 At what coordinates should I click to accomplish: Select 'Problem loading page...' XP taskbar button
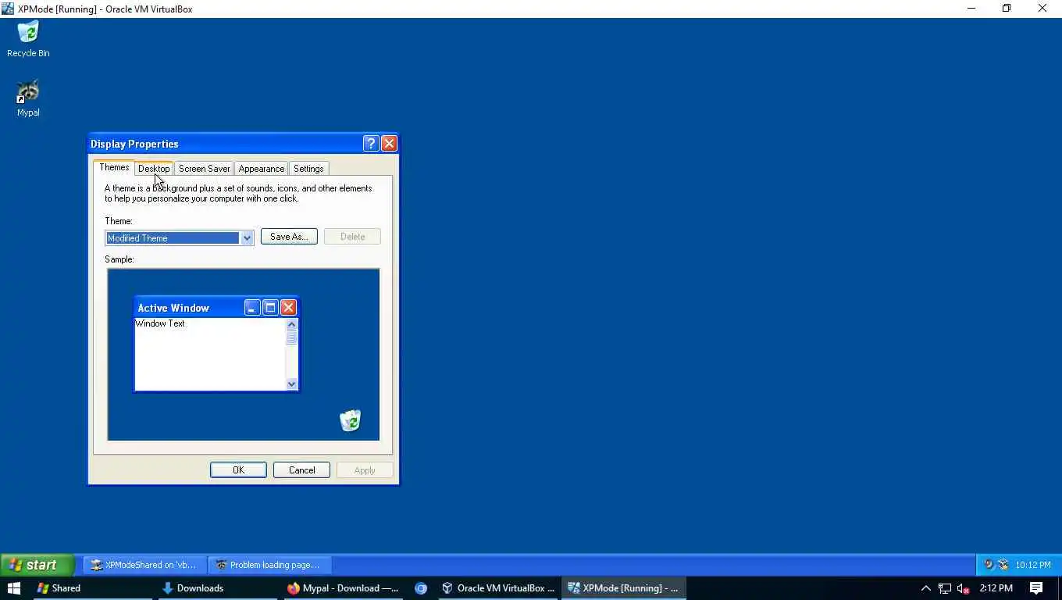pyautogui.click(x=269, y=565)
